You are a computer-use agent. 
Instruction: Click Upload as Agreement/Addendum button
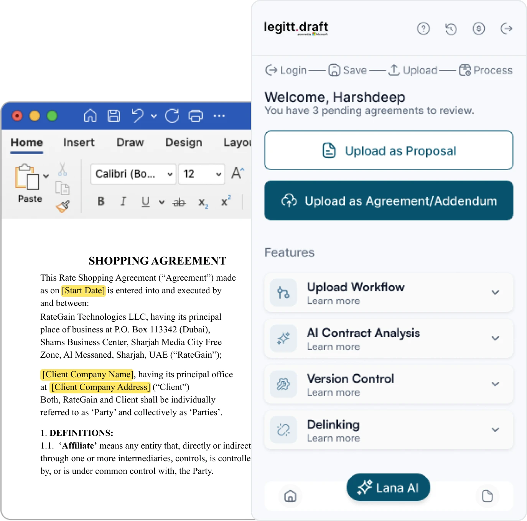(389, 201)
